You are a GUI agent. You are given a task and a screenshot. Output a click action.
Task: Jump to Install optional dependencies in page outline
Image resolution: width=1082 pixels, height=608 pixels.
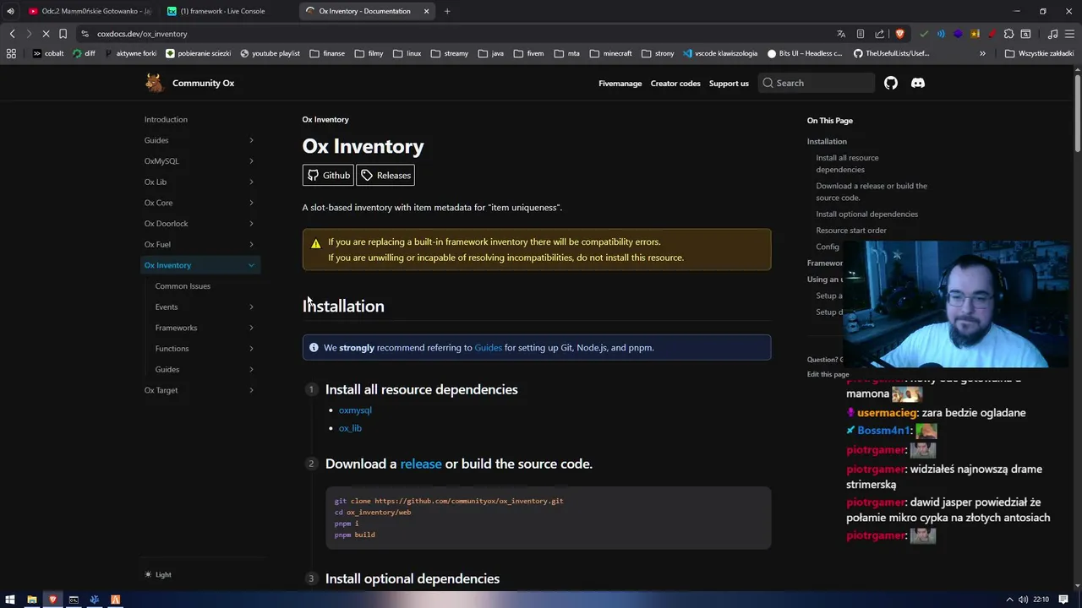[x=866, y=214]
